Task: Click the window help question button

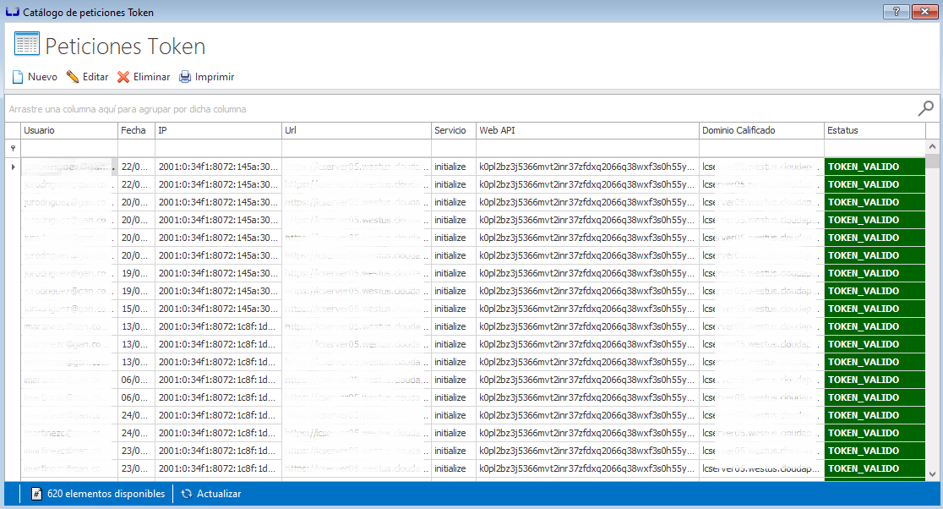Action: pos(896,12)
